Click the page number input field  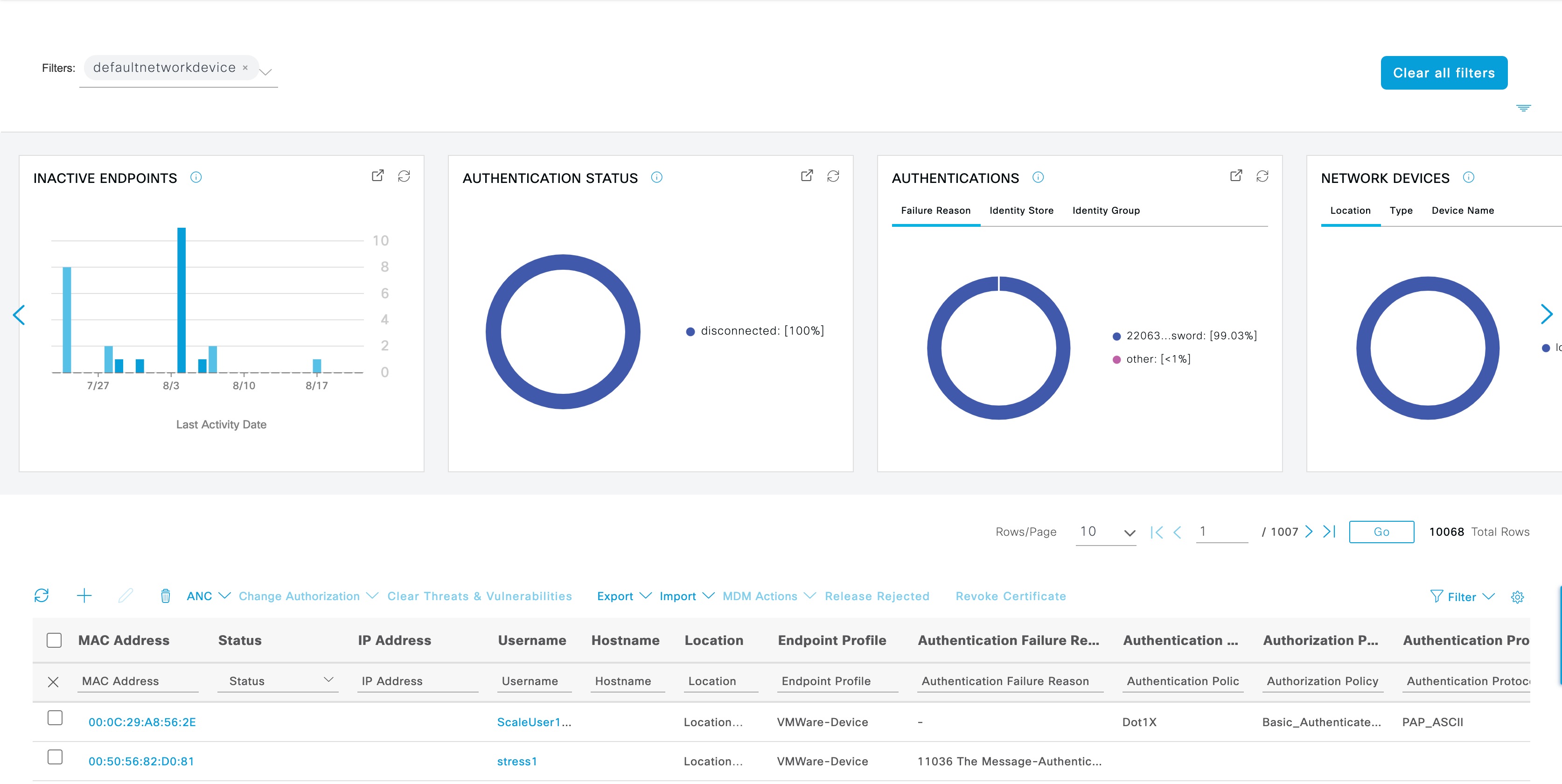point(1220,532)
